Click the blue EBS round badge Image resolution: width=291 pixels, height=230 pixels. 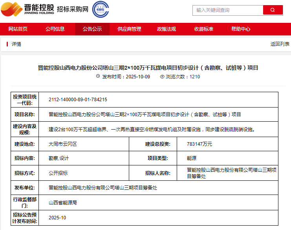tap(101, 9)
